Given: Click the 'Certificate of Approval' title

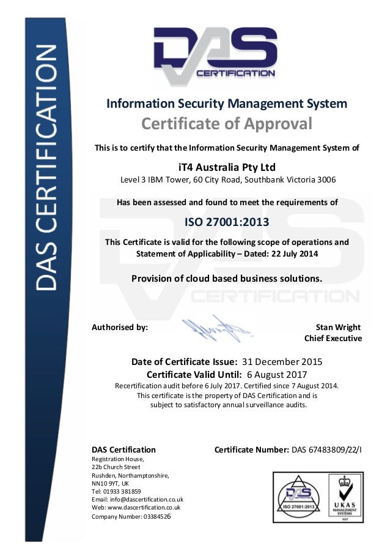Looking at the screenshot, I should [227, 124].
